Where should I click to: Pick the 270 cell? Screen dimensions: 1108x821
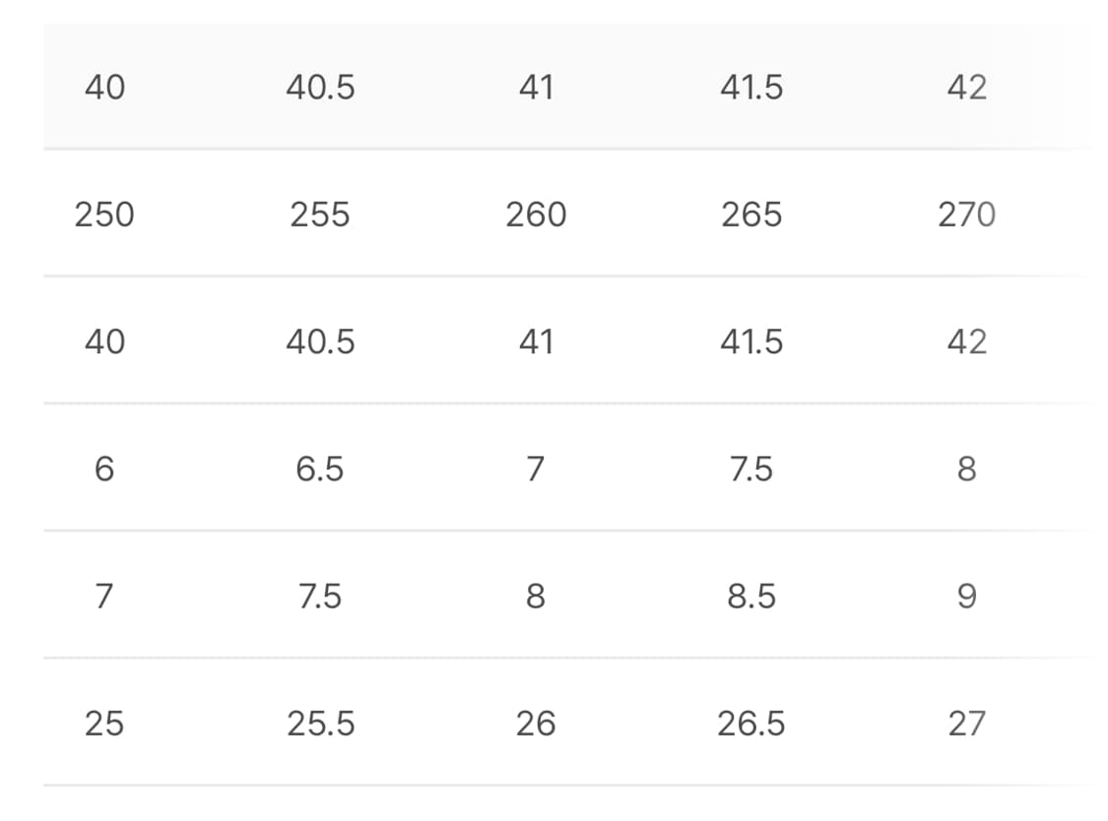point(967,214)
